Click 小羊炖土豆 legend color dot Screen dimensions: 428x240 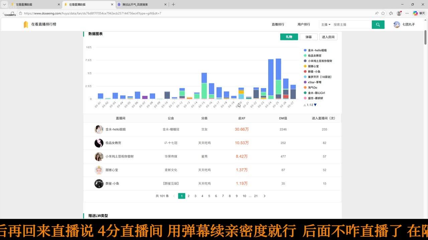pos(305,61)
